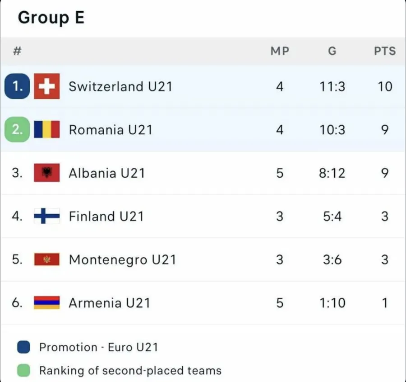
Task: Click the Switzerland flag icon
Action: pos(47,86)
